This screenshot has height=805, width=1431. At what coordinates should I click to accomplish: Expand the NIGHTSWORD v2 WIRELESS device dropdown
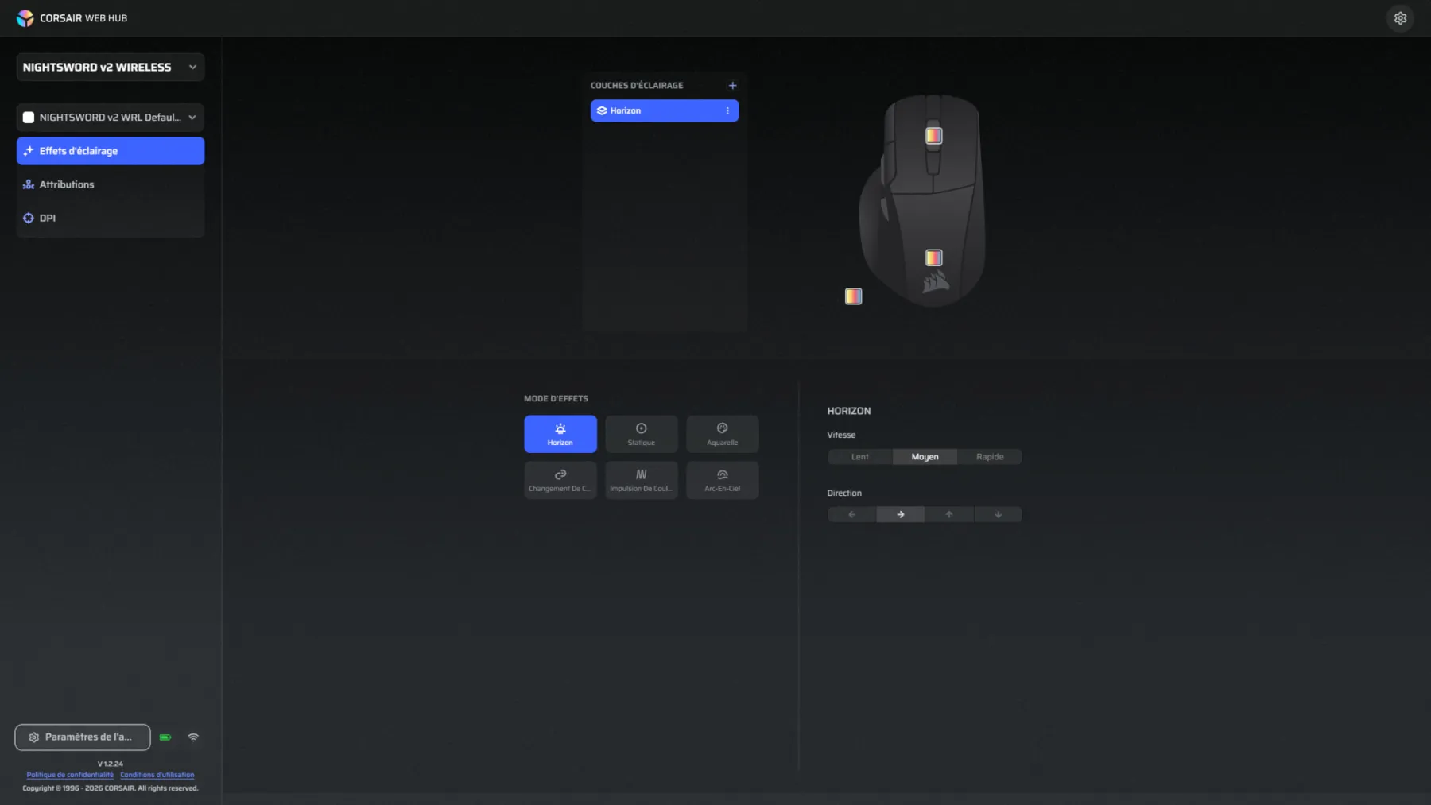(x=111, y=68)
